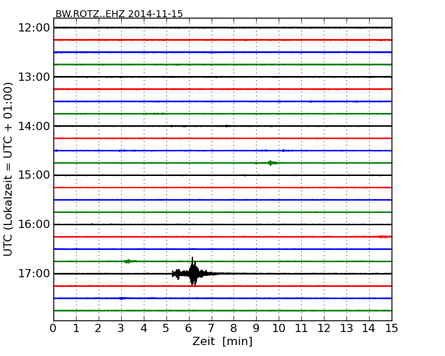This screenshot has width=445, height=356.
Task: Click the x-axis tick label 13
Action: (x=346, y=329)
